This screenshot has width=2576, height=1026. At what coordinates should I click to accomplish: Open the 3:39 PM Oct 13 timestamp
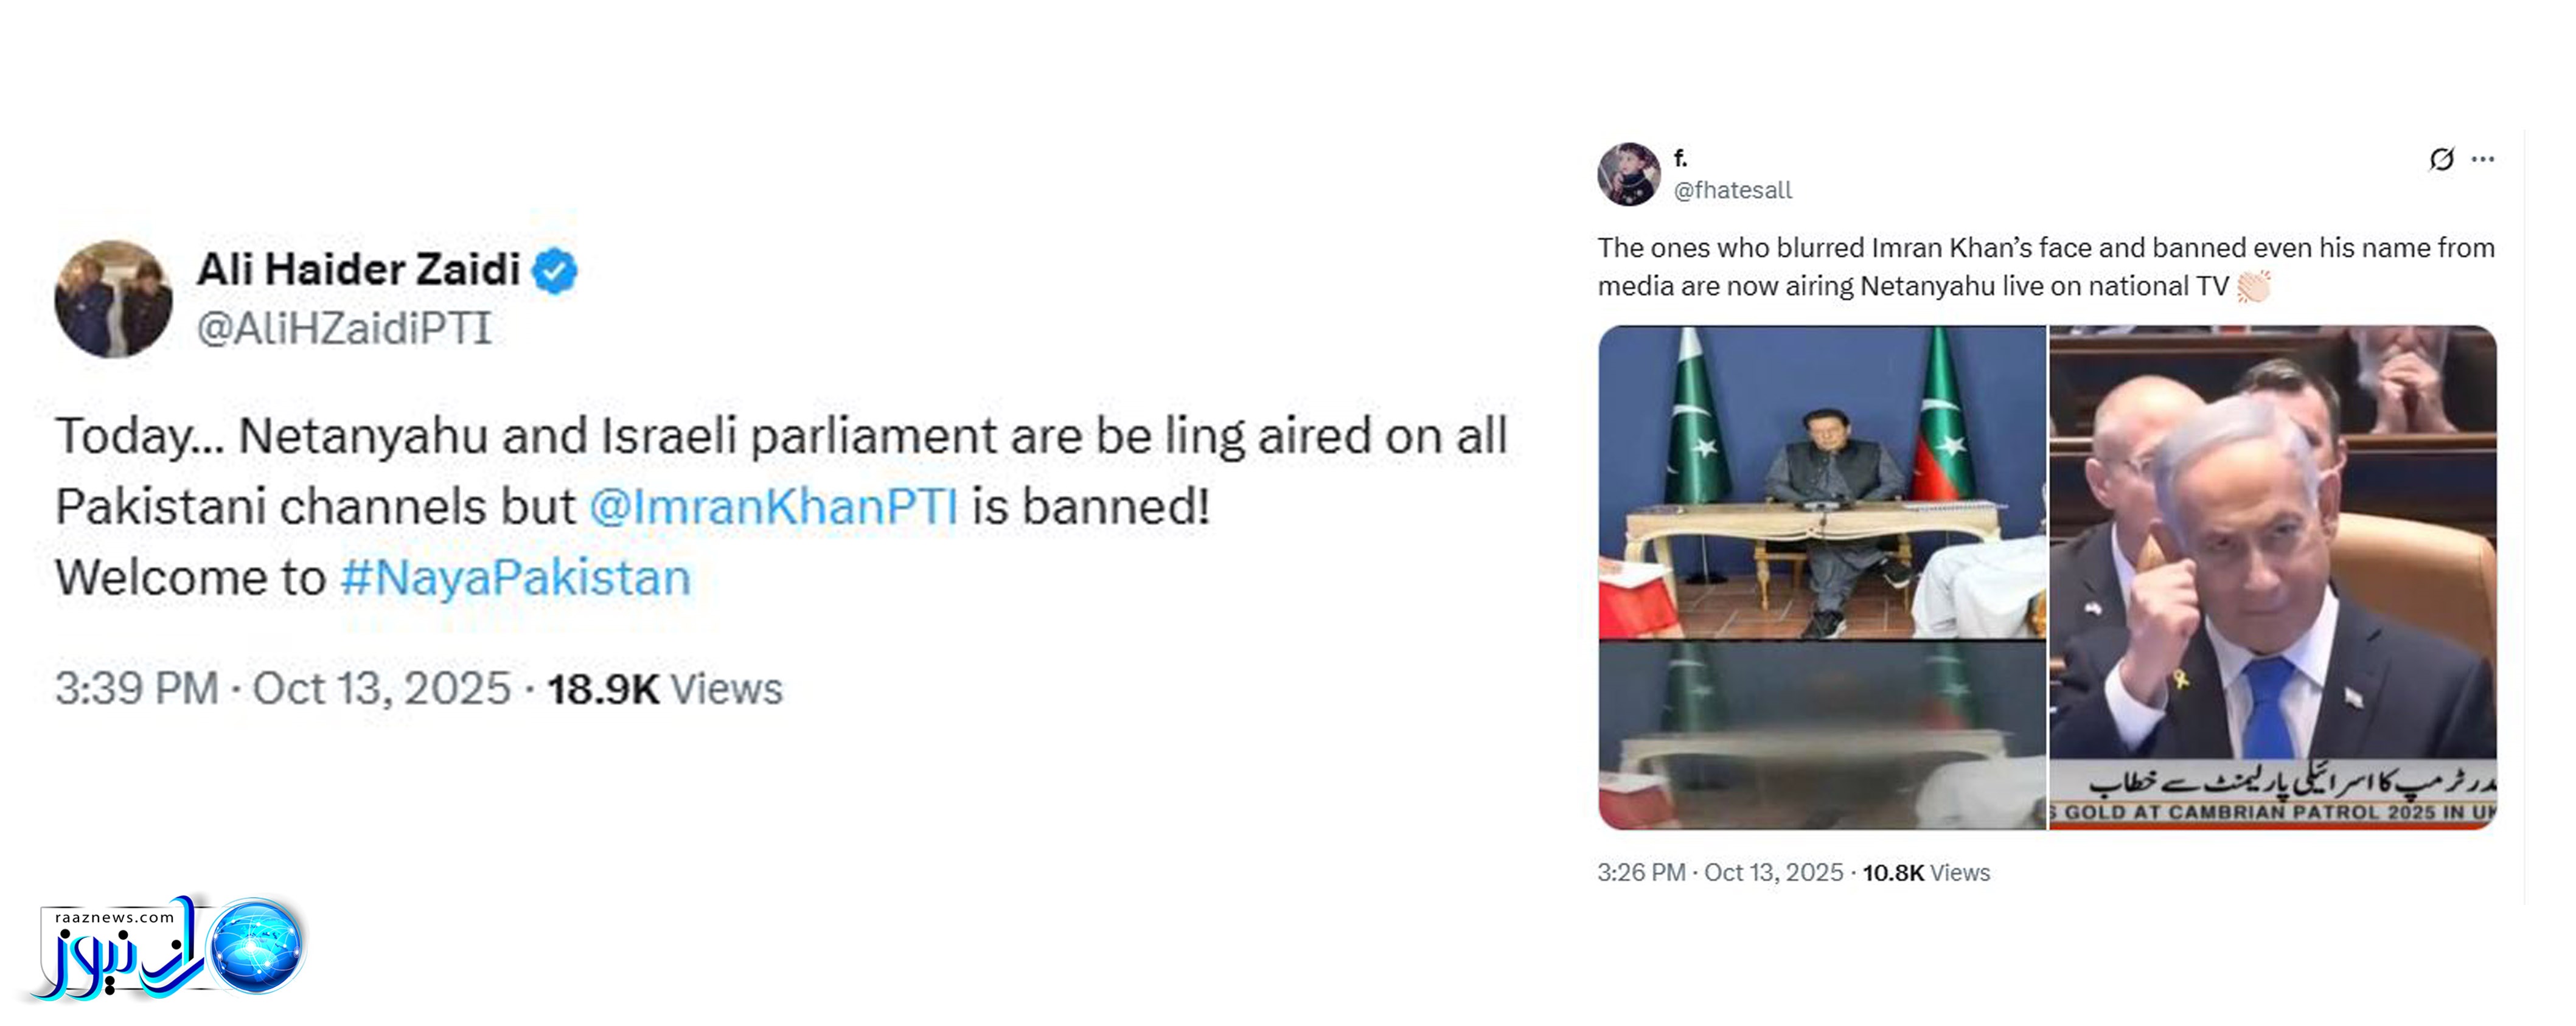(x=283, y=689)
